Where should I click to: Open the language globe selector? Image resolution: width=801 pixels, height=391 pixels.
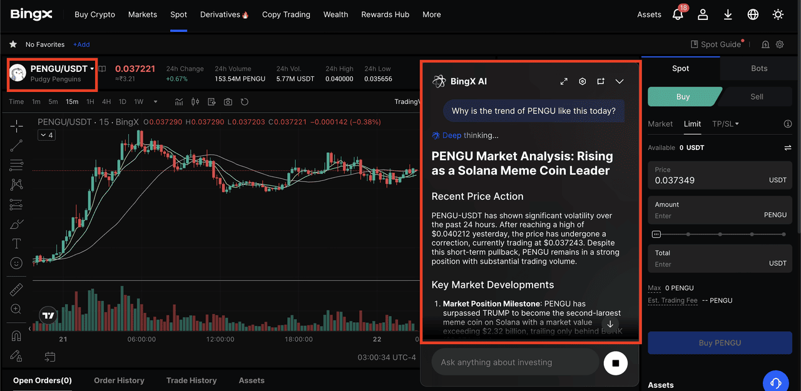753,14
